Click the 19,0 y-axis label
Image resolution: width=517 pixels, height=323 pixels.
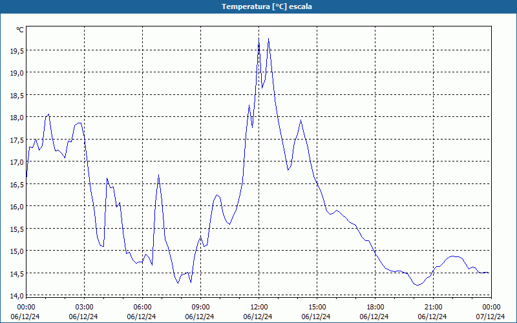(x=17, y=73)
